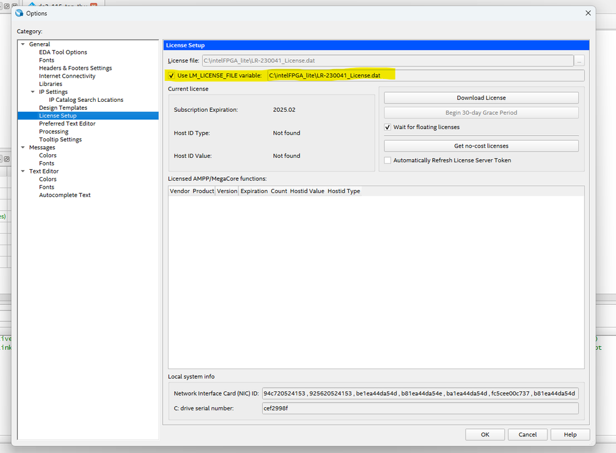Sort by the Hostid Value column header
This screenshot has width=616, height=453.
[307, 191]
